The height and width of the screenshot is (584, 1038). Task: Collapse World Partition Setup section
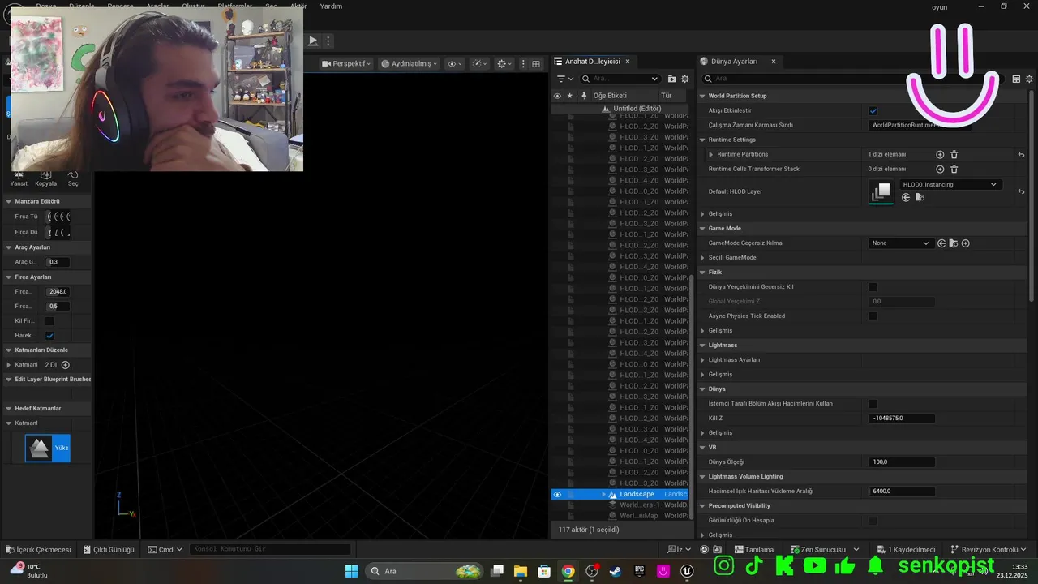click(x=703, y=96)
